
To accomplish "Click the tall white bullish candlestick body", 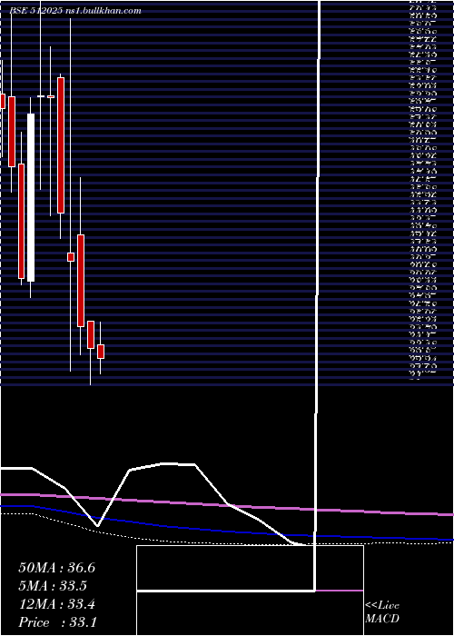I will (31, 197).
